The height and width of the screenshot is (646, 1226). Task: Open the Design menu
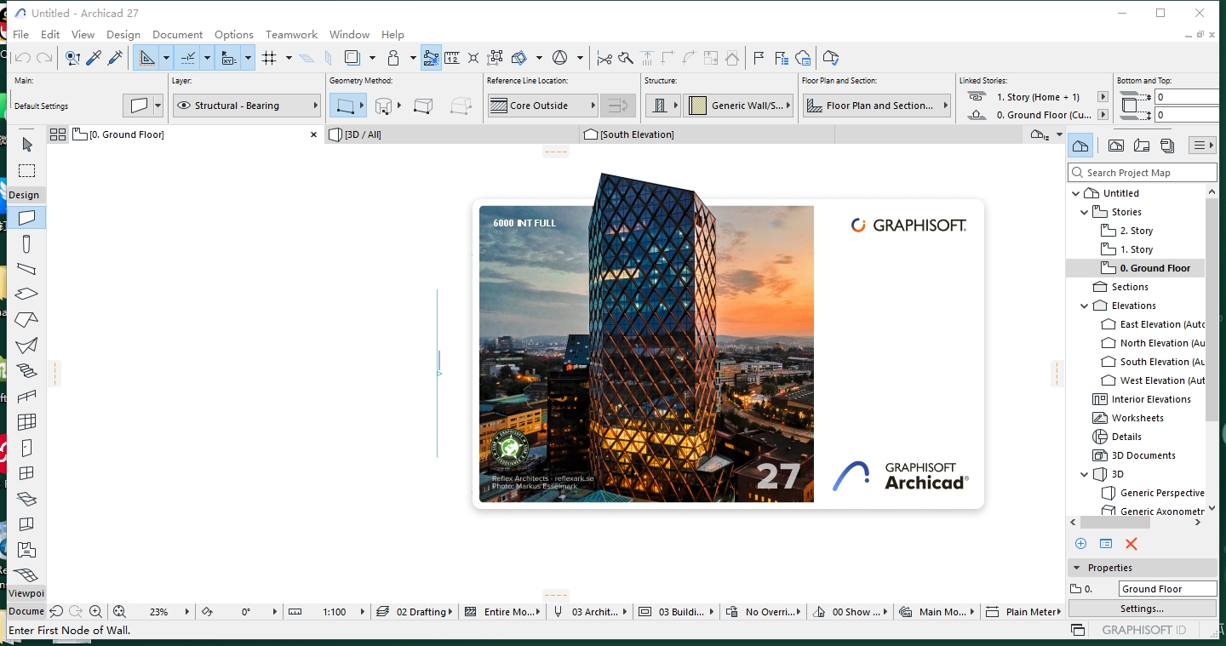[x=123, y=34]
